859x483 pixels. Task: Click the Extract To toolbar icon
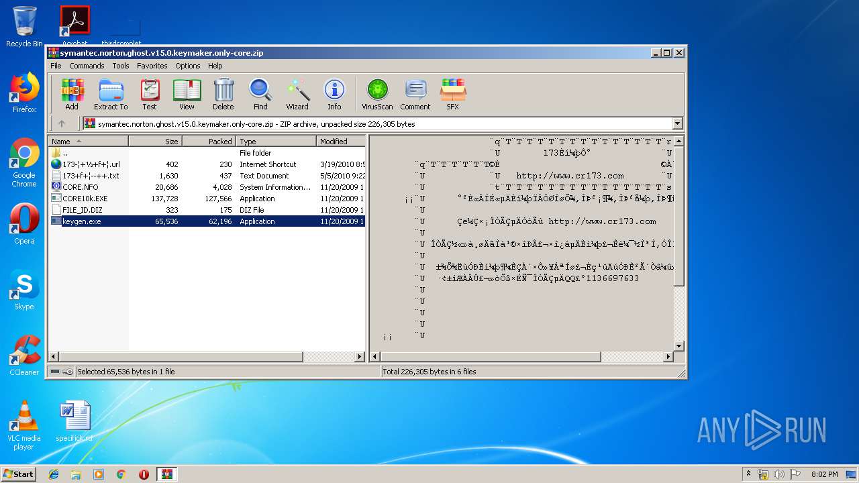click(111, 95)
